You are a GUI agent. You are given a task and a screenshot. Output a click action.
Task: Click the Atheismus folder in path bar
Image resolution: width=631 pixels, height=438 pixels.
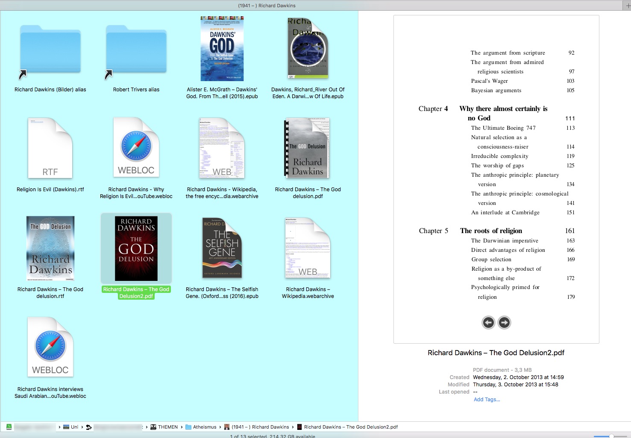click(x=204, y=427)
